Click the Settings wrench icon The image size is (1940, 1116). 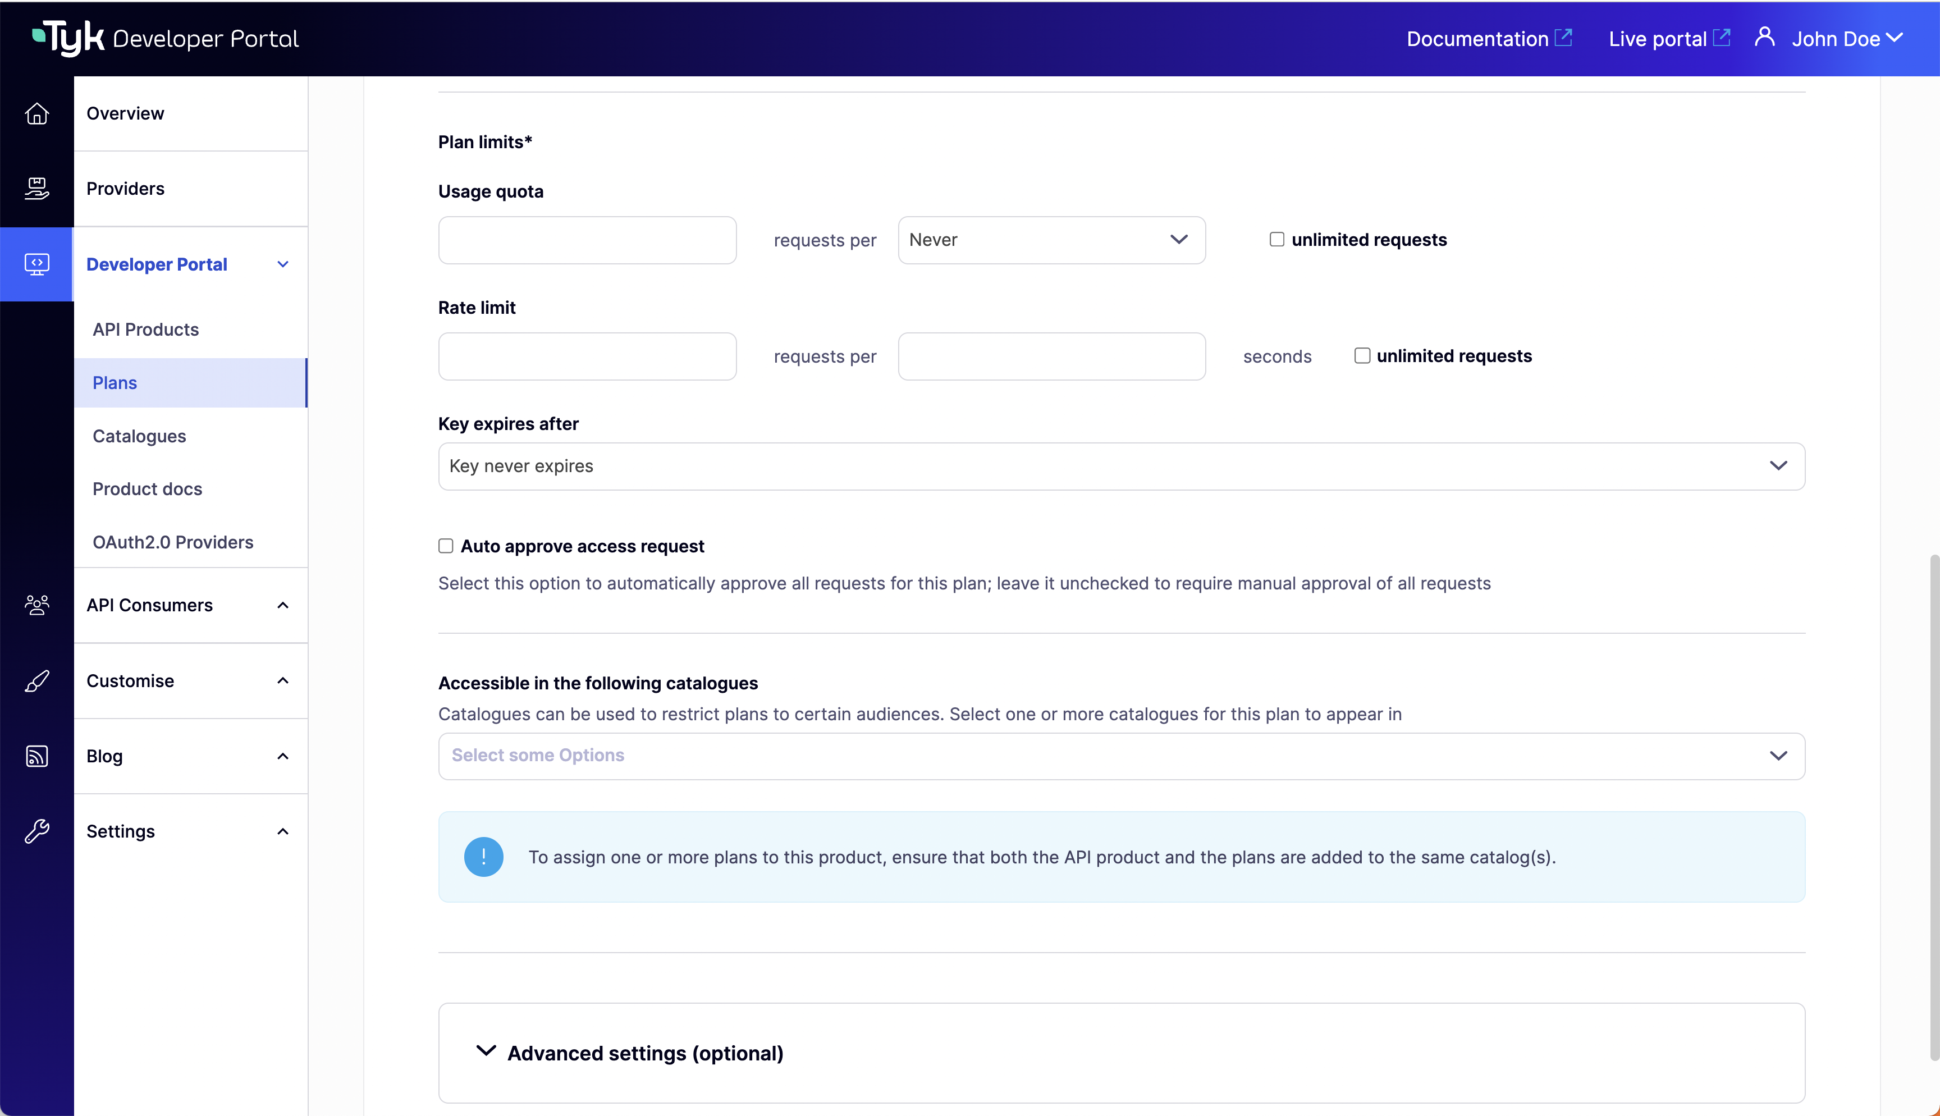pyautogui.click(x=37, y=831)
